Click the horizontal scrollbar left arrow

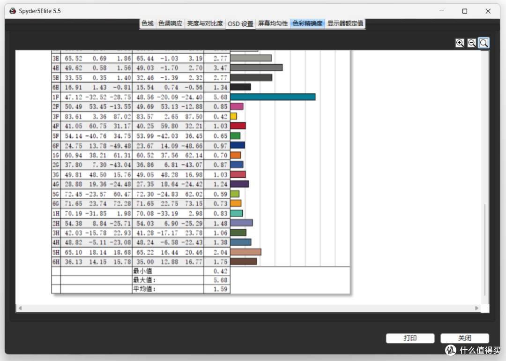[20, 308]
